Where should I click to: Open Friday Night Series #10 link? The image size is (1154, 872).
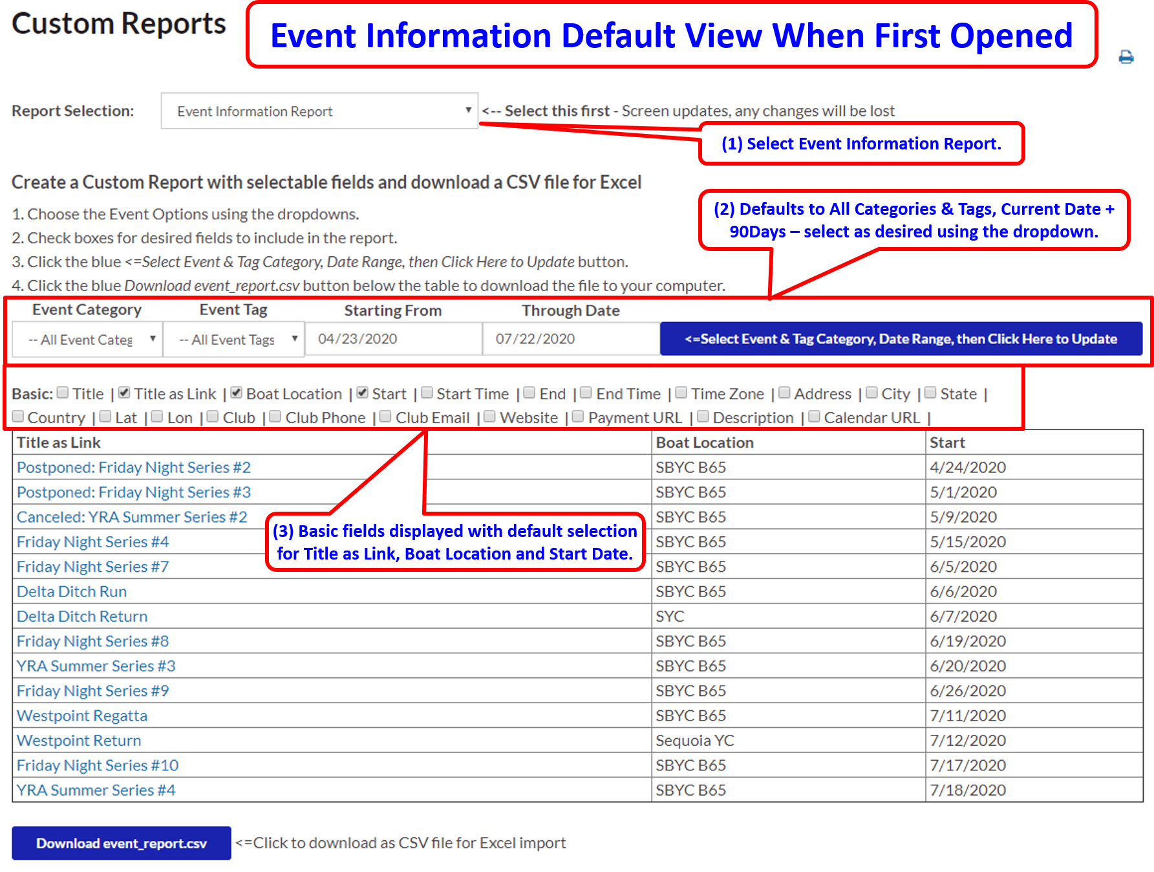98,765
